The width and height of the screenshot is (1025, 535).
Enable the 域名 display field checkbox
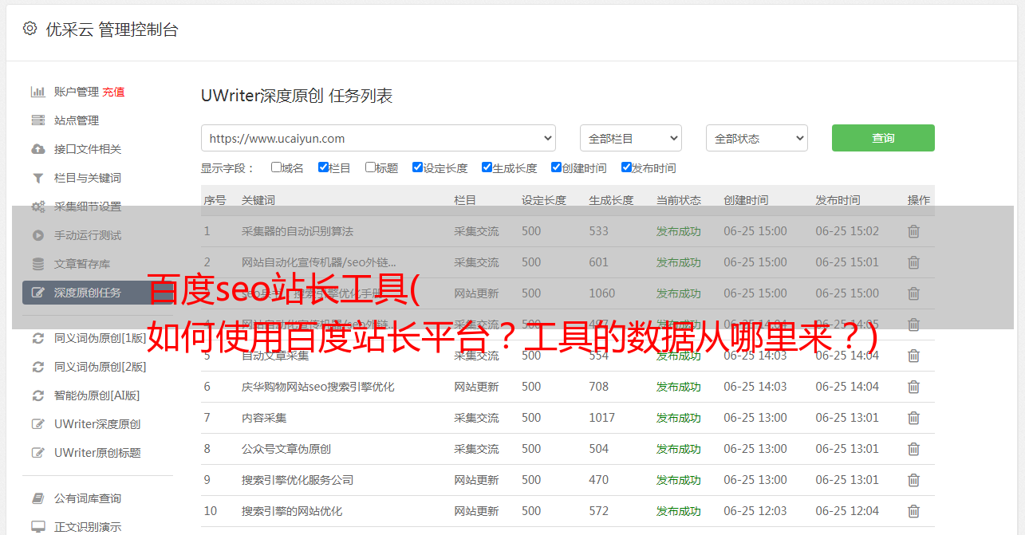(276, 167)
